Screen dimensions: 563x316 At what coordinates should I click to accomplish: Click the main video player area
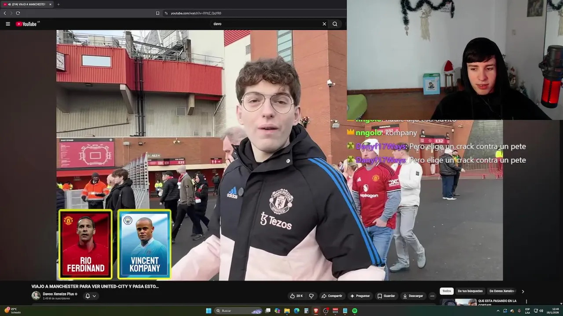tap(279, 155)
